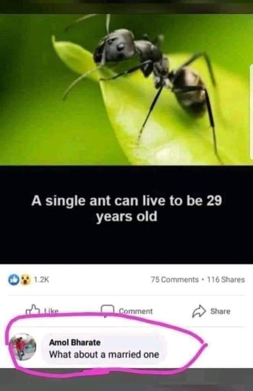Tap the thumbs-up Like icon
Viewport: 253px width, 391px height.
[x=33, y=310]
